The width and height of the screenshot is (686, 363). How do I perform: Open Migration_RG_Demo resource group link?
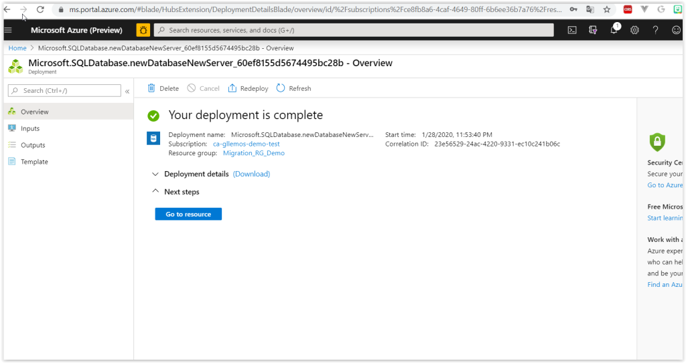tap(254, 153)
